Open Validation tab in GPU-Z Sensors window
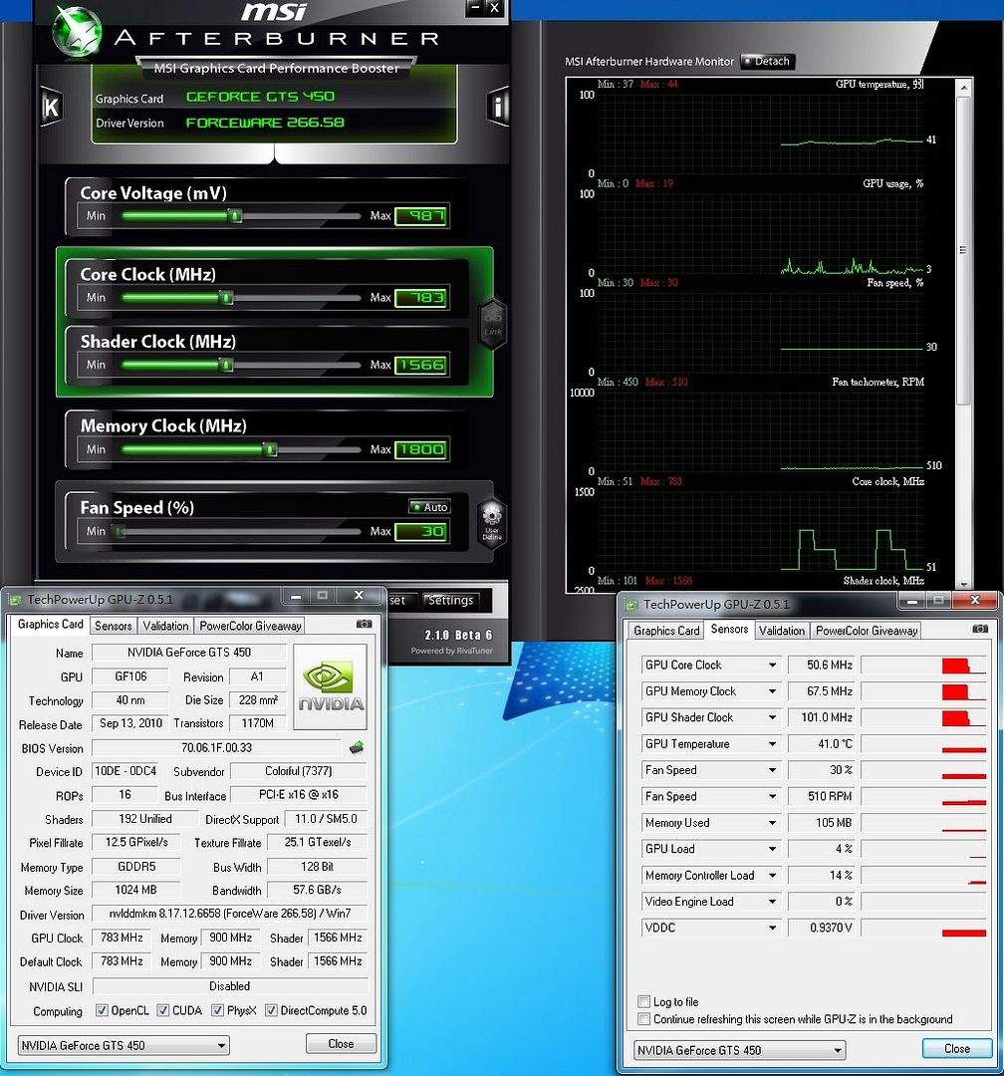This screenshot has height=1076, width=1004. coord(782,631)
